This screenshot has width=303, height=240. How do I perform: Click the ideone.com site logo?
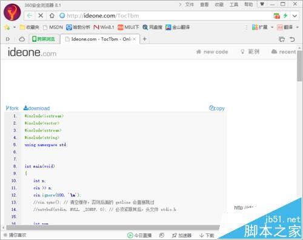32,52
